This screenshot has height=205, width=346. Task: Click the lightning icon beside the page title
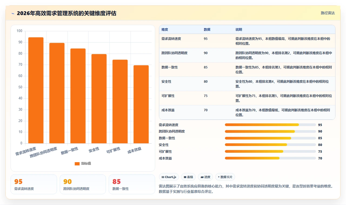click(13, 13)
